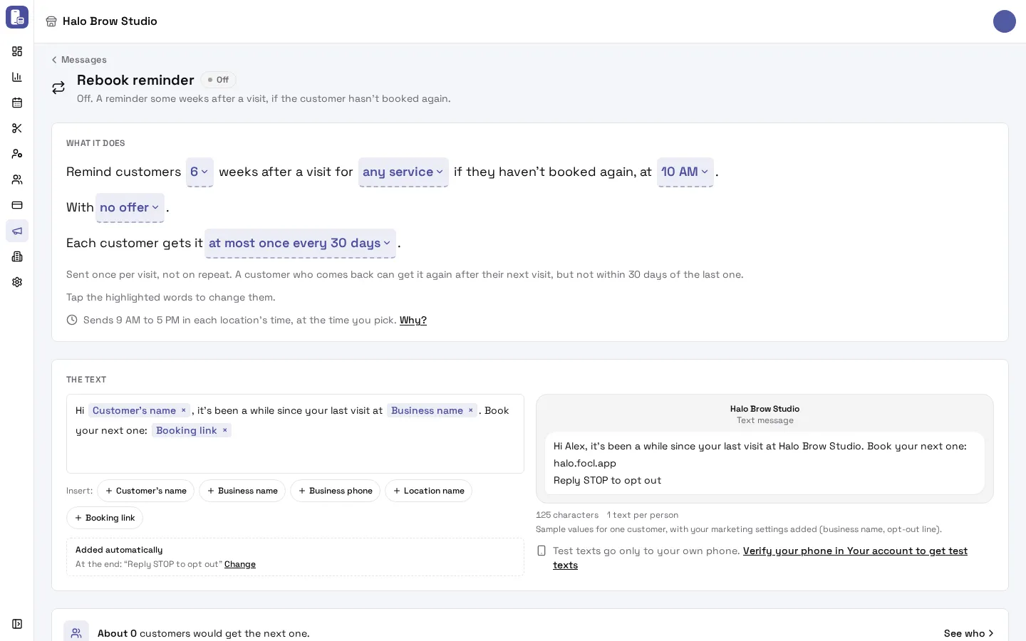Open the scissors services icon
This screenshot has width=1026, height=641.
click(17, 128)
